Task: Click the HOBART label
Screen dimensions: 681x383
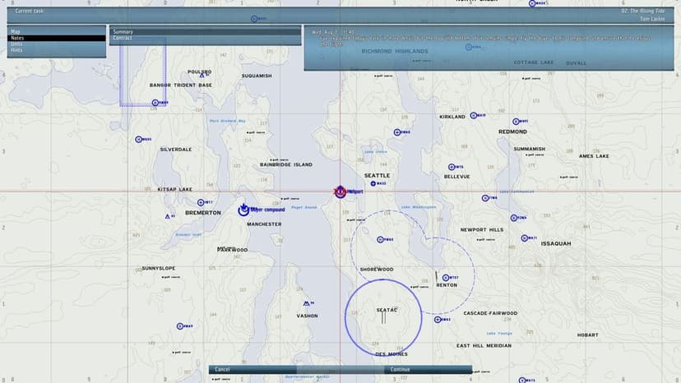Action: pyautogui.click(x=587, y=335)
